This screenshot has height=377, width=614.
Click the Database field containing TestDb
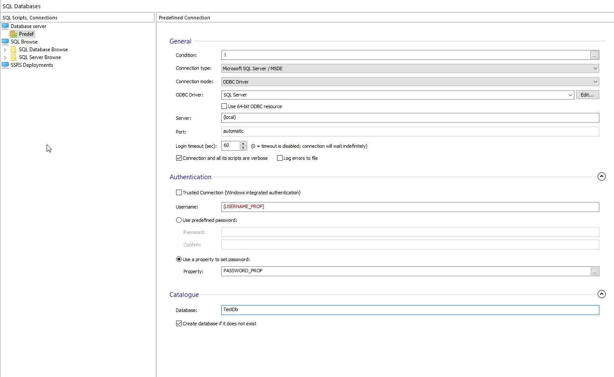[x=410, y=310]
